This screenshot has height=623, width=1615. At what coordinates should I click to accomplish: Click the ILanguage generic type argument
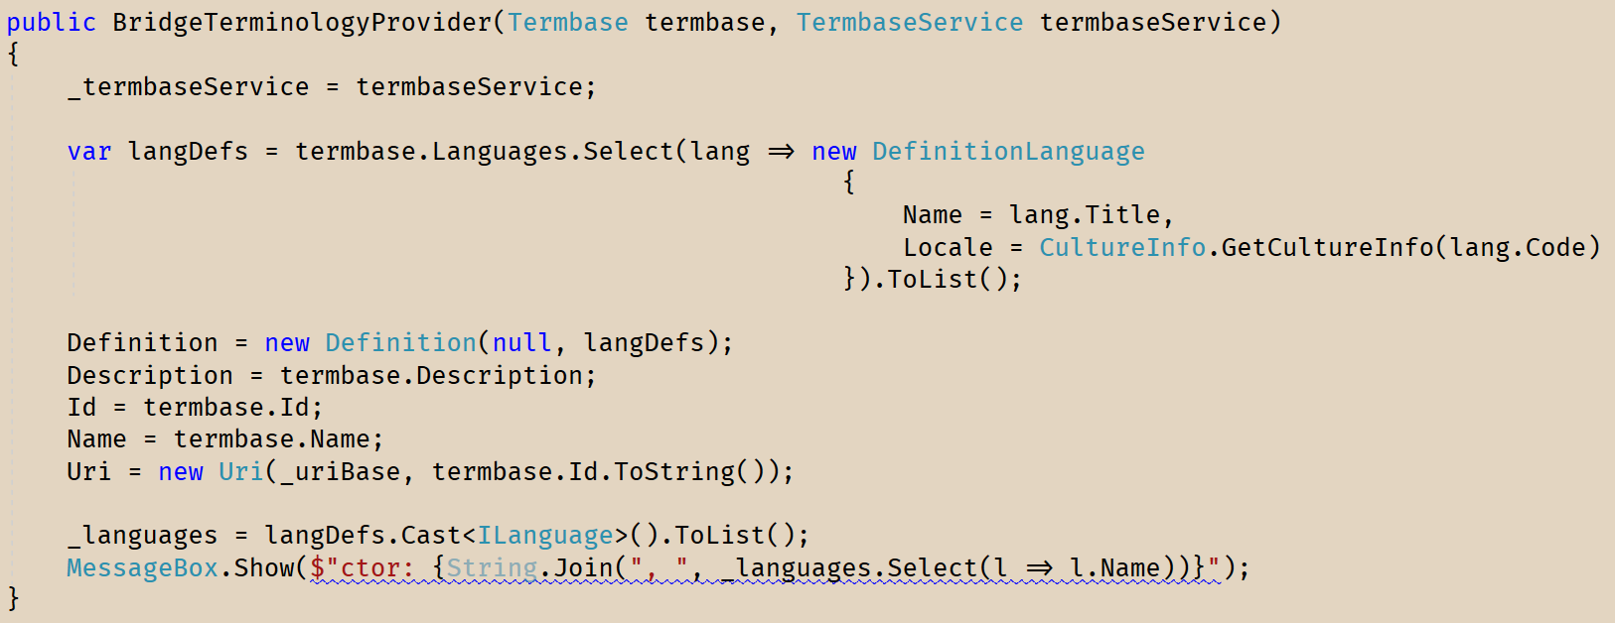(x=545, y=536)
